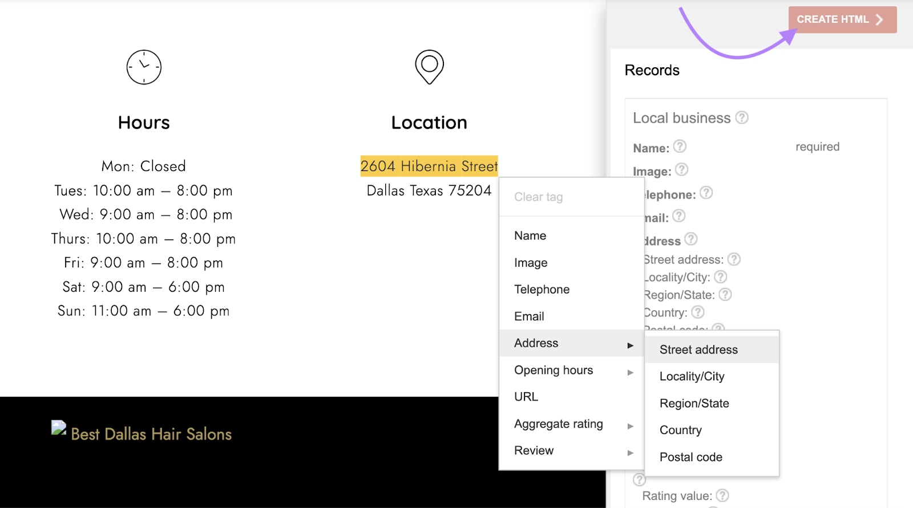
Task: Expand the Opening hours submenu
Action: tap(630, 372)
